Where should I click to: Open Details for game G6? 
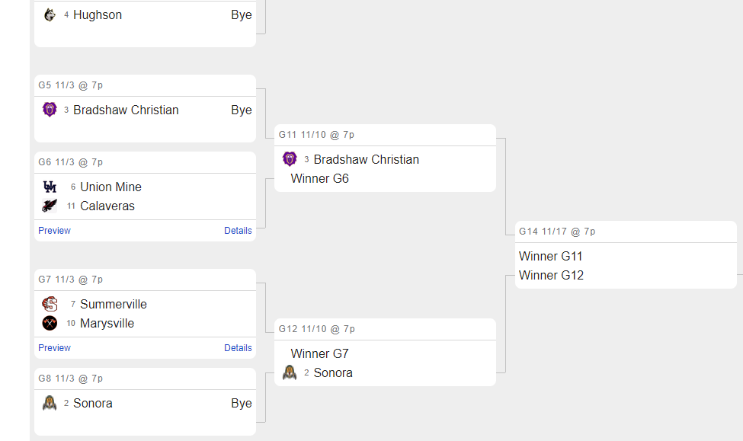click(x=238, y=231)
